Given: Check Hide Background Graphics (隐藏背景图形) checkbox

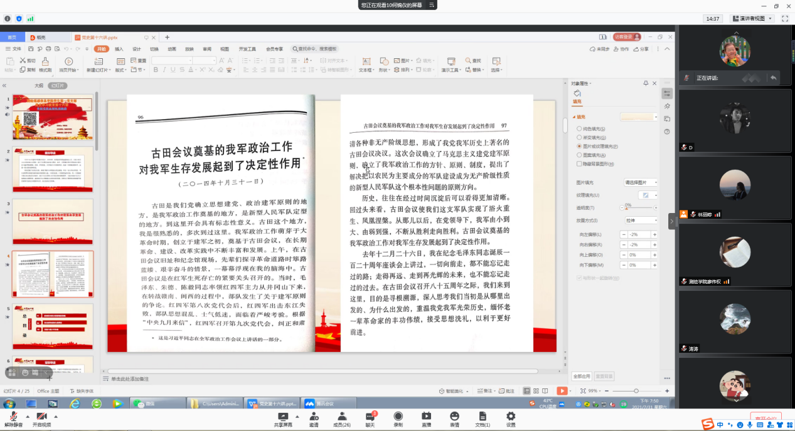Looking at the screenshot, I should pyautogui.click(x=579, y=164).
